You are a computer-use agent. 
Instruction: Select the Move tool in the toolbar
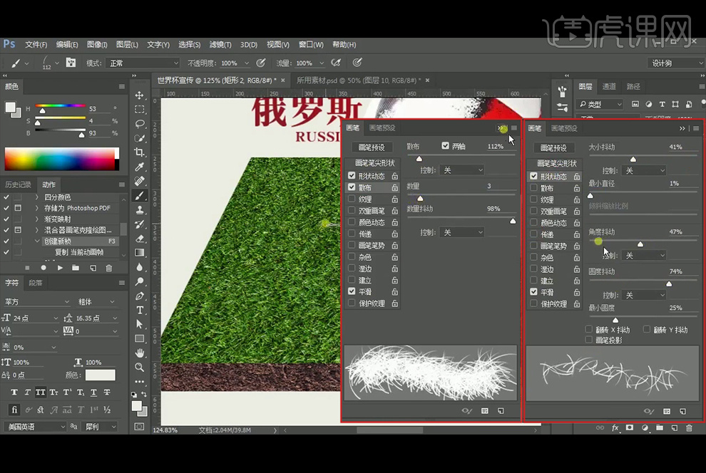[140, 95]
